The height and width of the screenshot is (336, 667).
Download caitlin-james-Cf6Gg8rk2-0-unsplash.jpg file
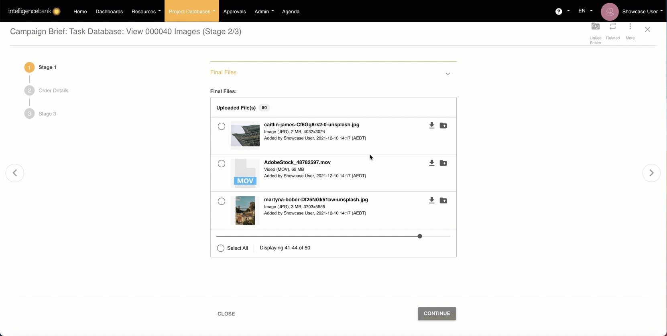431,125
